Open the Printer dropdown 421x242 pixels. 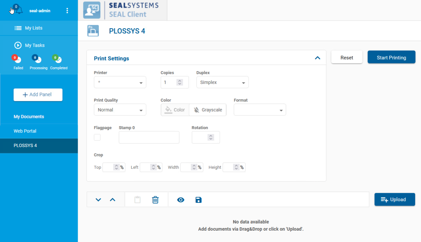pyautogui.click(x=120, y=82)
